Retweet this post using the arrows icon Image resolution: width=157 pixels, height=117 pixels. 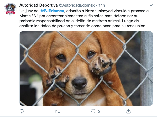coord(57,111)
